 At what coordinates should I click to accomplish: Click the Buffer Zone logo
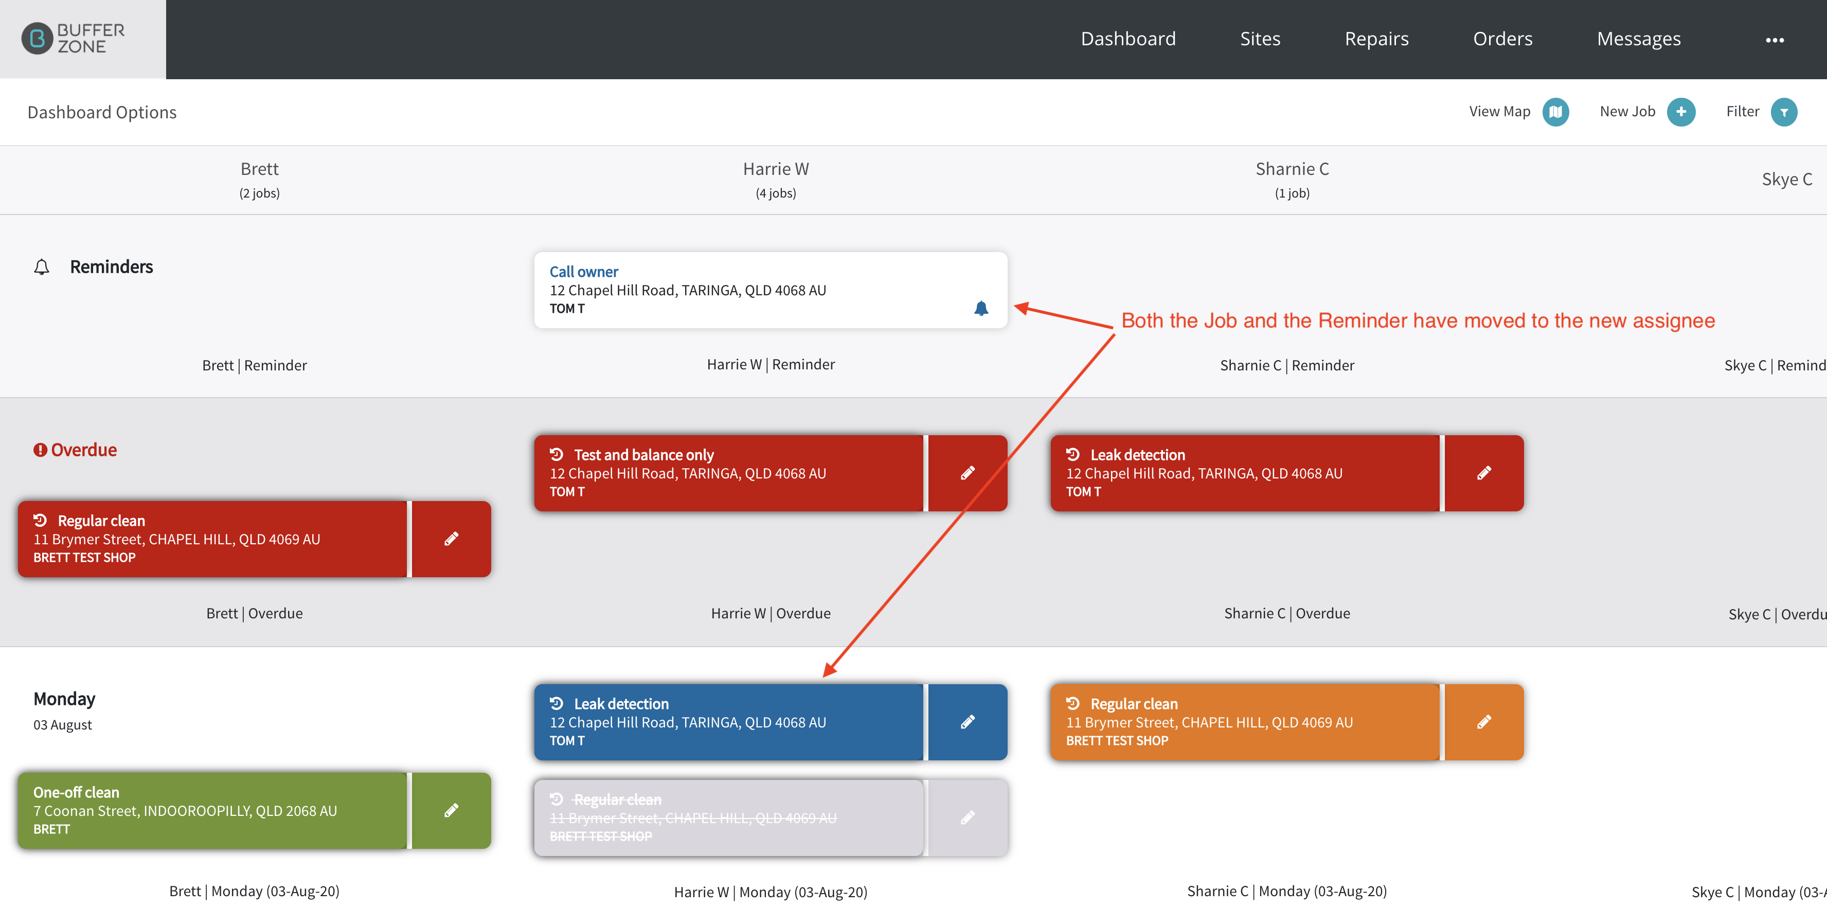(74, 38)
